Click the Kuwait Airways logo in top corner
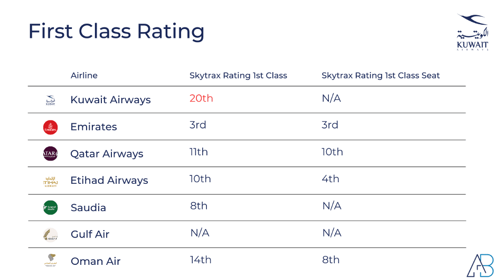 click(472, 32)
